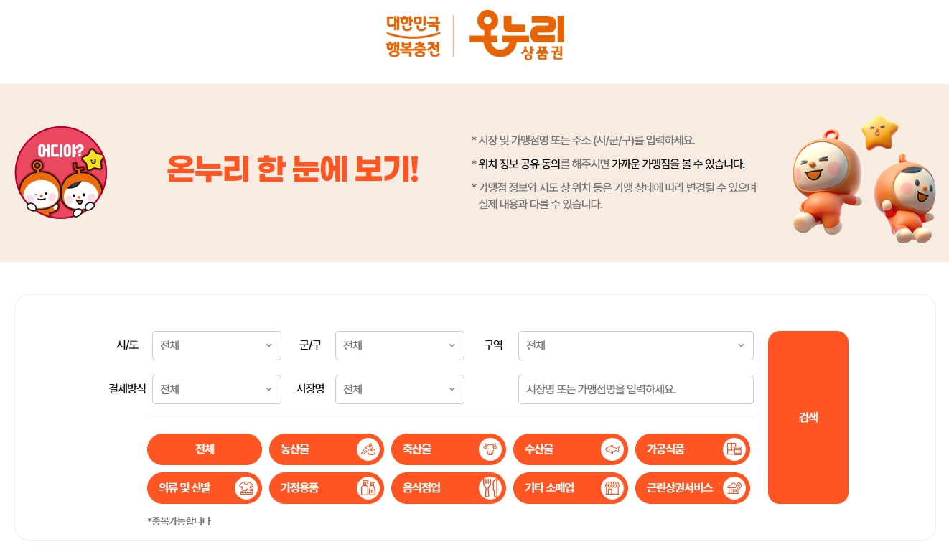Screen dimensions: 949x547
Task: Click the 결제방식 label
Action: (x=127, y=388)
